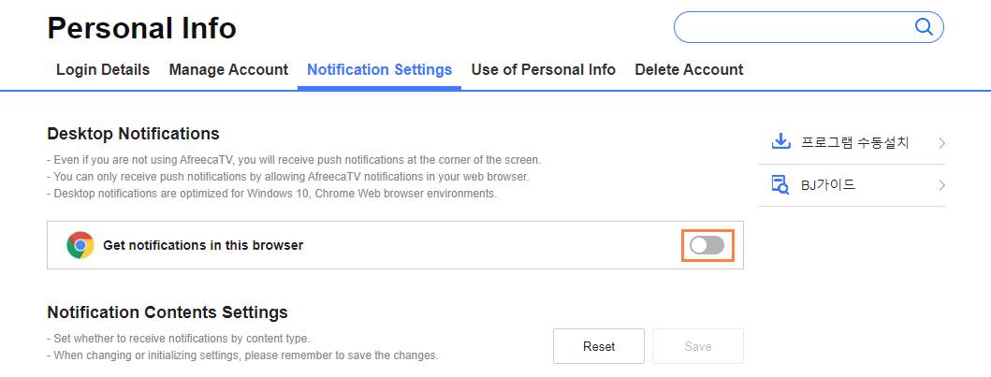Click the Reset button
This screenshot has height=377, width=991.
(599, 346)
